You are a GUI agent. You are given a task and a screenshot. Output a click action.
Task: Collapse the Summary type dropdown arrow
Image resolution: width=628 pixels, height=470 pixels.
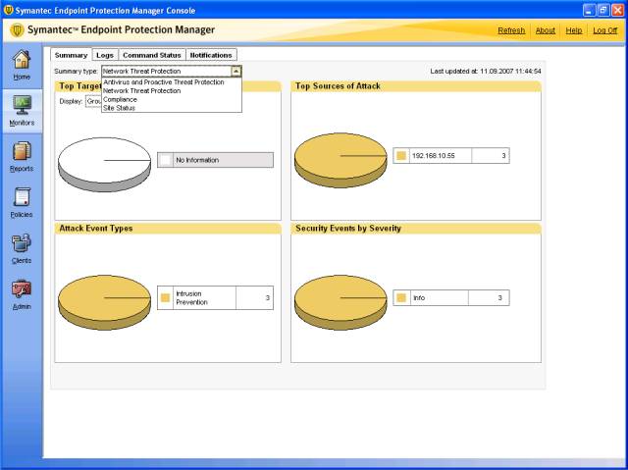coord(236,72)
